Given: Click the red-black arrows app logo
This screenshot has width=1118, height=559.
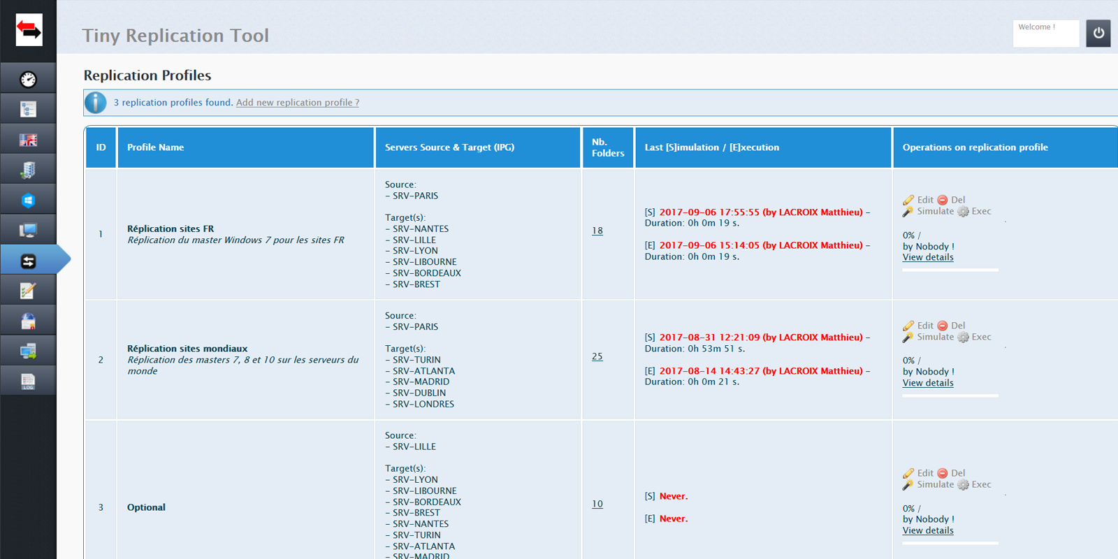Looking at the screenshot, I should coord(29,30).
